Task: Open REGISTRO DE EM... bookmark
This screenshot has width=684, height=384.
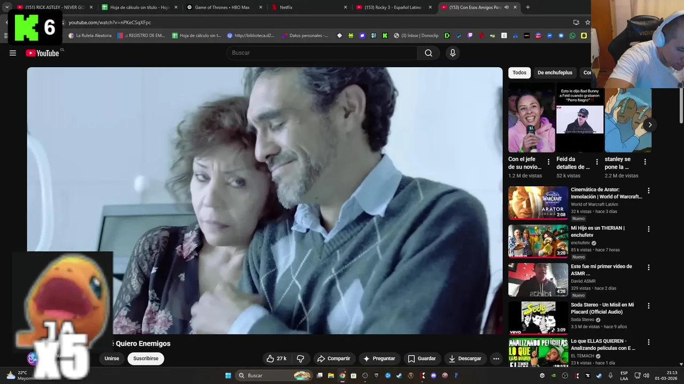Action: [x=141, y=36]
